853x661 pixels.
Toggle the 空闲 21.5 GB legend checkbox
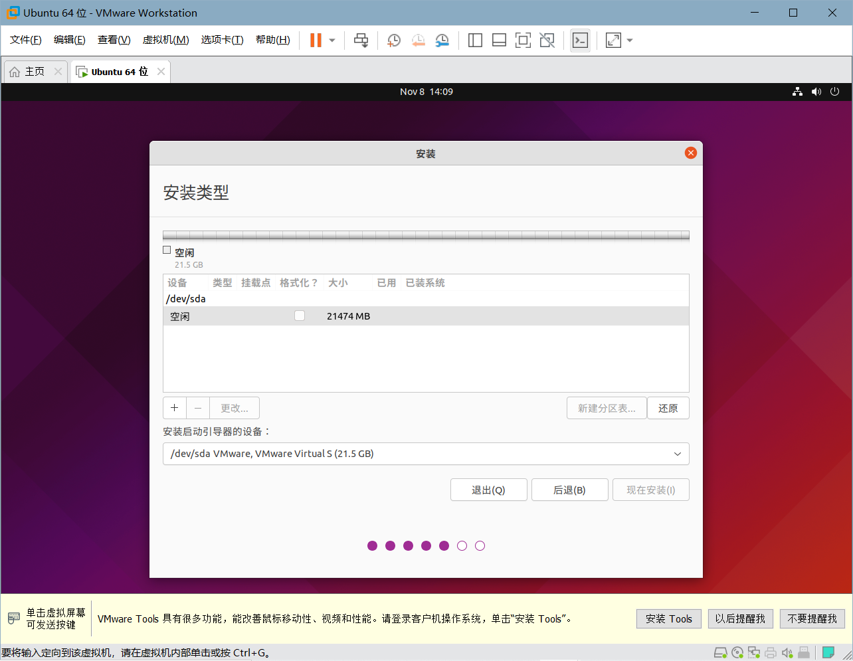(167, 250)
